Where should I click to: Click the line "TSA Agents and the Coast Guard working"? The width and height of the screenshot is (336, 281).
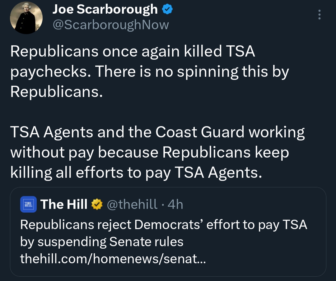pos(157,132)
